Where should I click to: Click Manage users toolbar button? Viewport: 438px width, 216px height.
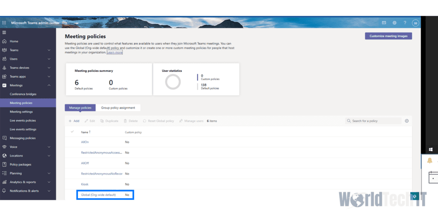(x=191, y=121)
